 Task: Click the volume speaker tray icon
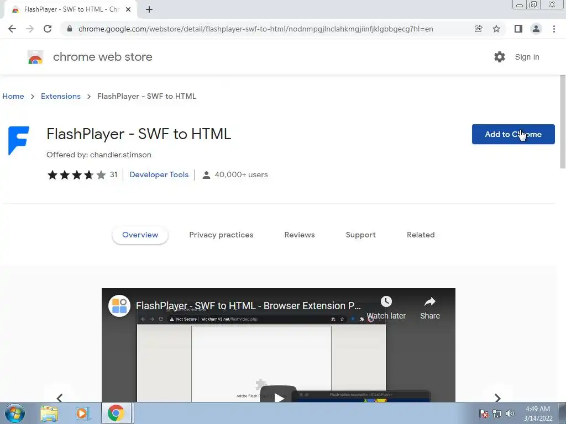(x=510, y=414)
